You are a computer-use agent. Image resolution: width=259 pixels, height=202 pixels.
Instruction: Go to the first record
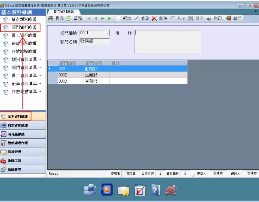click(88, 18)
